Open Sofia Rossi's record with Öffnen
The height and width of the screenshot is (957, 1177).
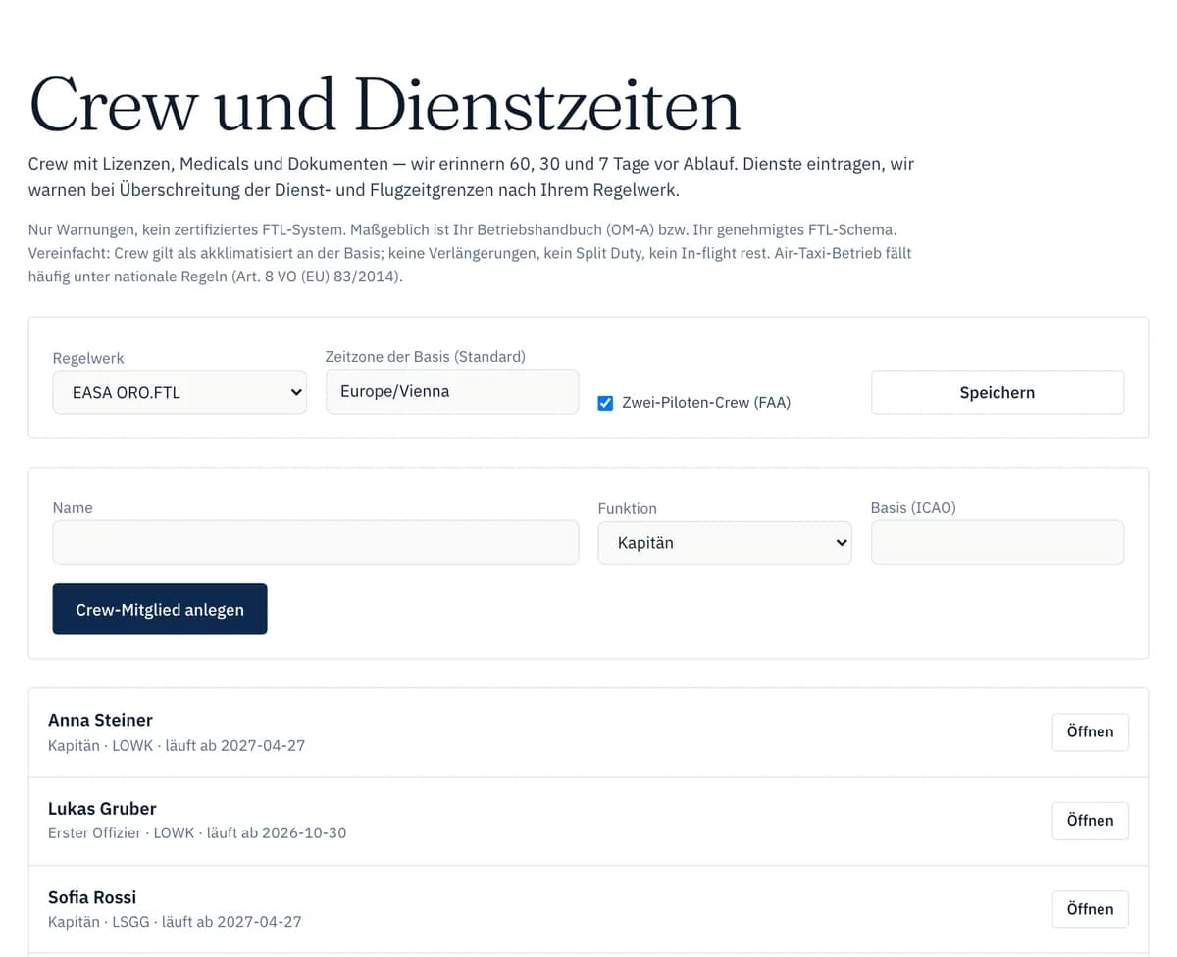[1090, 909]
